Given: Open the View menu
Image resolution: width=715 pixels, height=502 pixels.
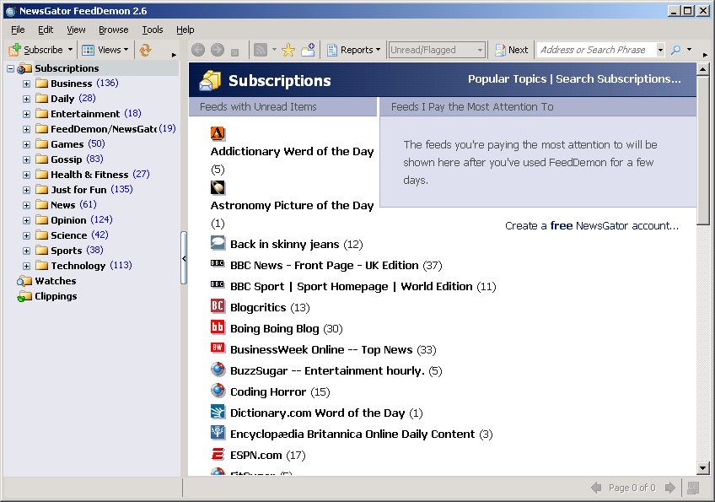Looking at the screenshot, I should (76, 30).
